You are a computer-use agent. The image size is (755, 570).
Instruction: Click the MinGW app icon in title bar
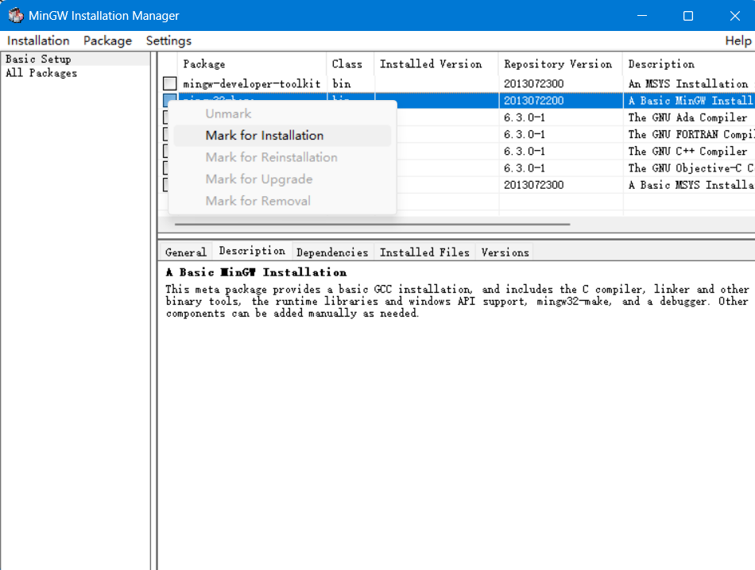point(16,15)
